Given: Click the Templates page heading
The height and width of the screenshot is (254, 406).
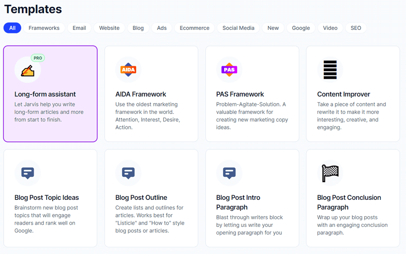Looking at the screenshot, I should click(x=33, y=9).
